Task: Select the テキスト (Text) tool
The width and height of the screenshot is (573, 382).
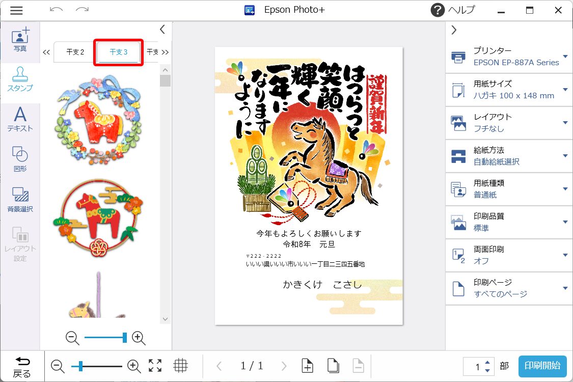Action: [20, 120]
